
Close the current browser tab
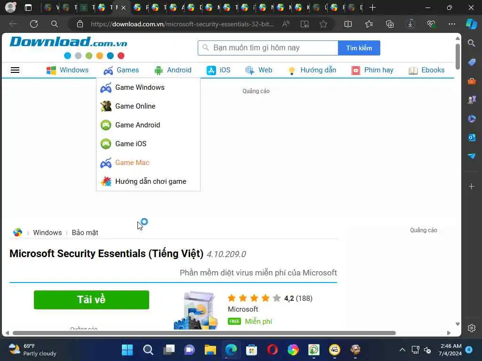(124, 8)
